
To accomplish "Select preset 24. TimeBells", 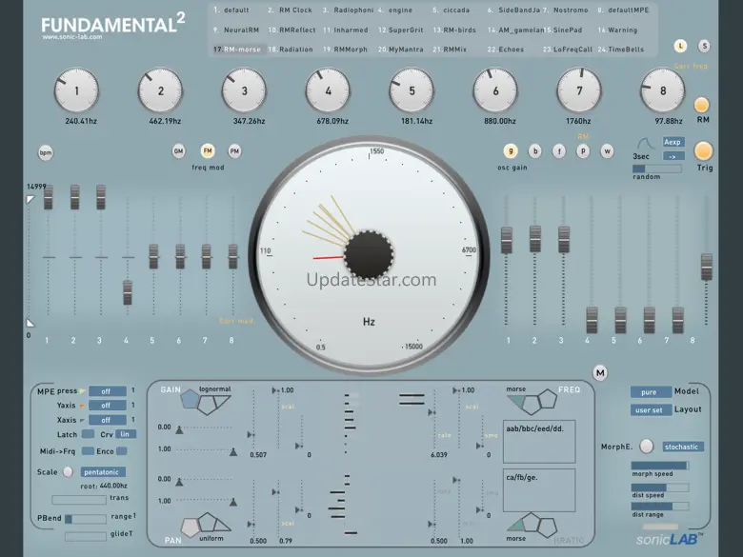I will (x=621, y=50).
